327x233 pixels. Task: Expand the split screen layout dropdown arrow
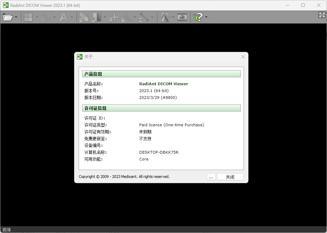coord(37,17)
